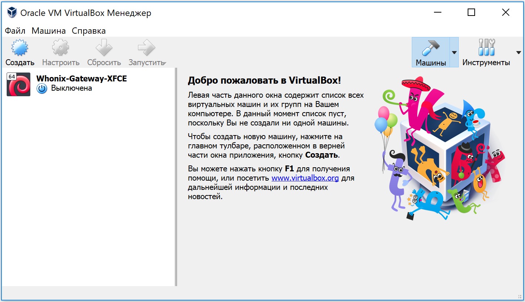Close the VirtualBox Manager window
The width and height of the screenshot is (525, 302).
pyautogui.click(x=505, y=13)
